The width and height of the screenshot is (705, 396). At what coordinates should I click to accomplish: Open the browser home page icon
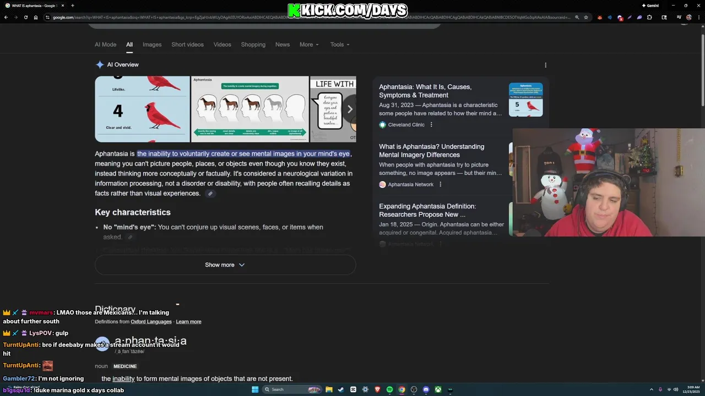[x=35, y=18]
